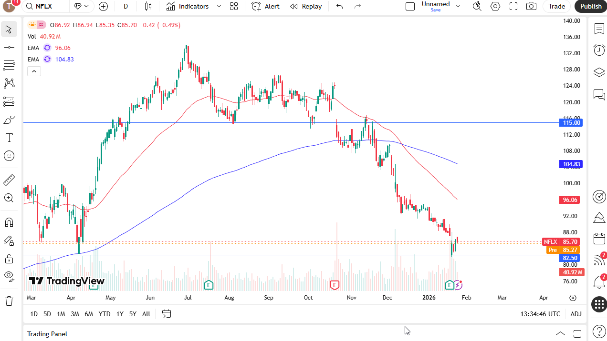607x341 pixels.
Task: Enter fullscreen mode
Action: (513, 6)
